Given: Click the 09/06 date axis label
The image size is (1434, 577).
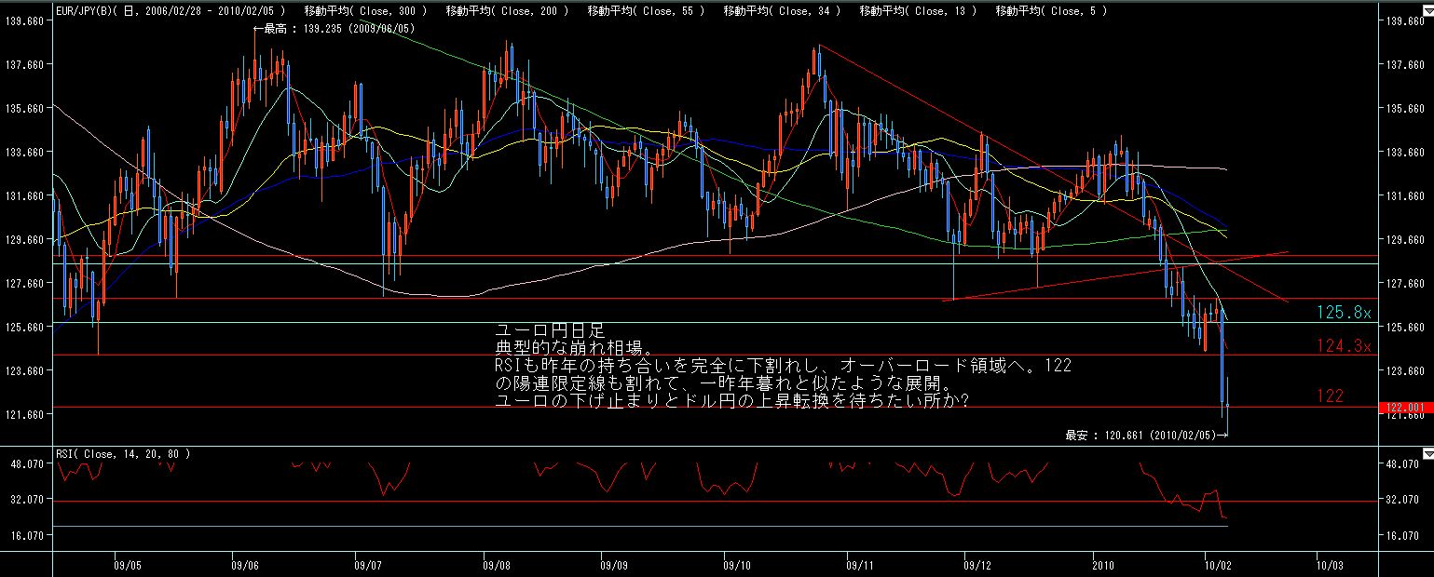Looking at the screenshot, I should pos(245,564).
